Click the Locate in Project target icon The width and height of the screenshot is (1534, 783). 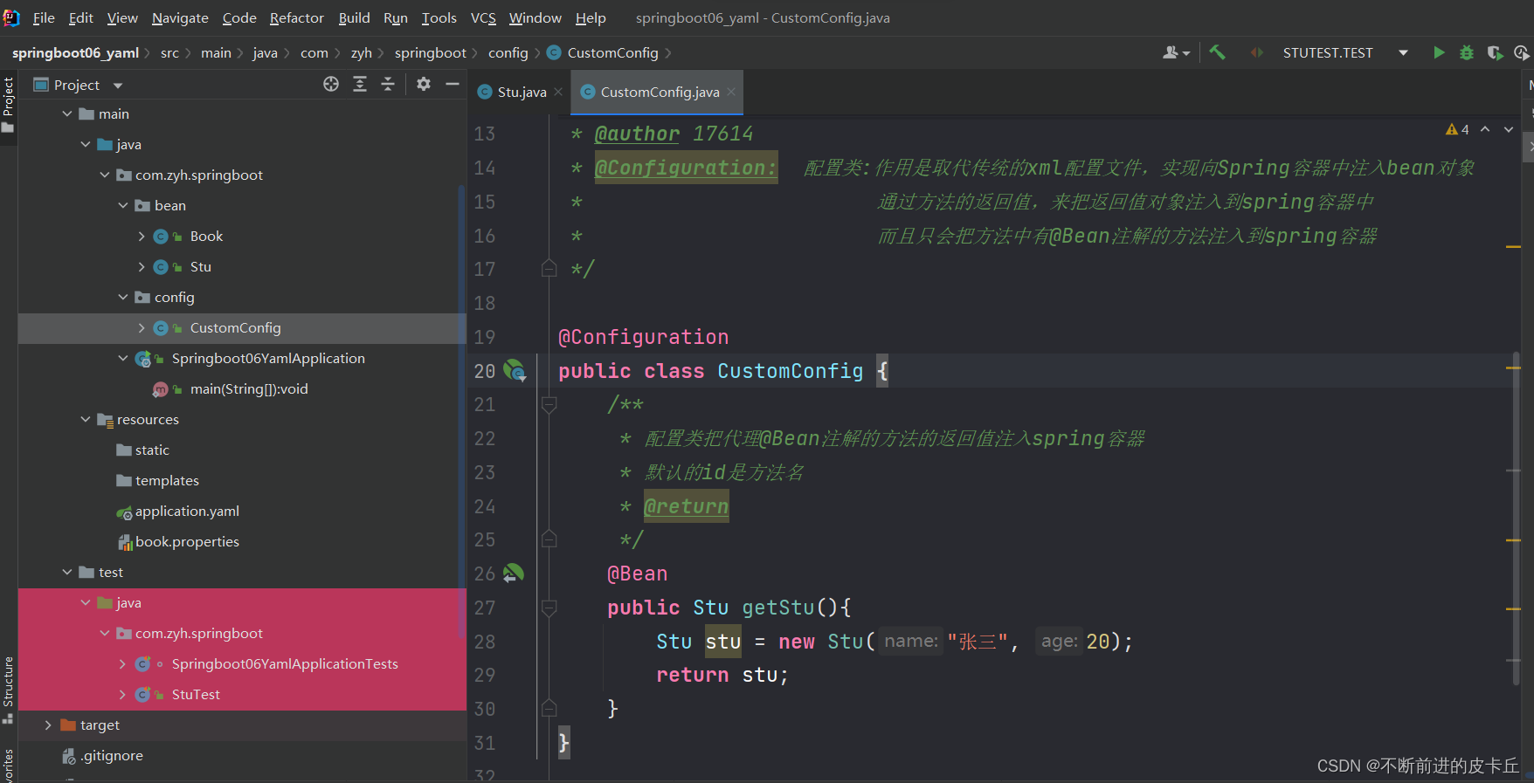click(331, 84)
